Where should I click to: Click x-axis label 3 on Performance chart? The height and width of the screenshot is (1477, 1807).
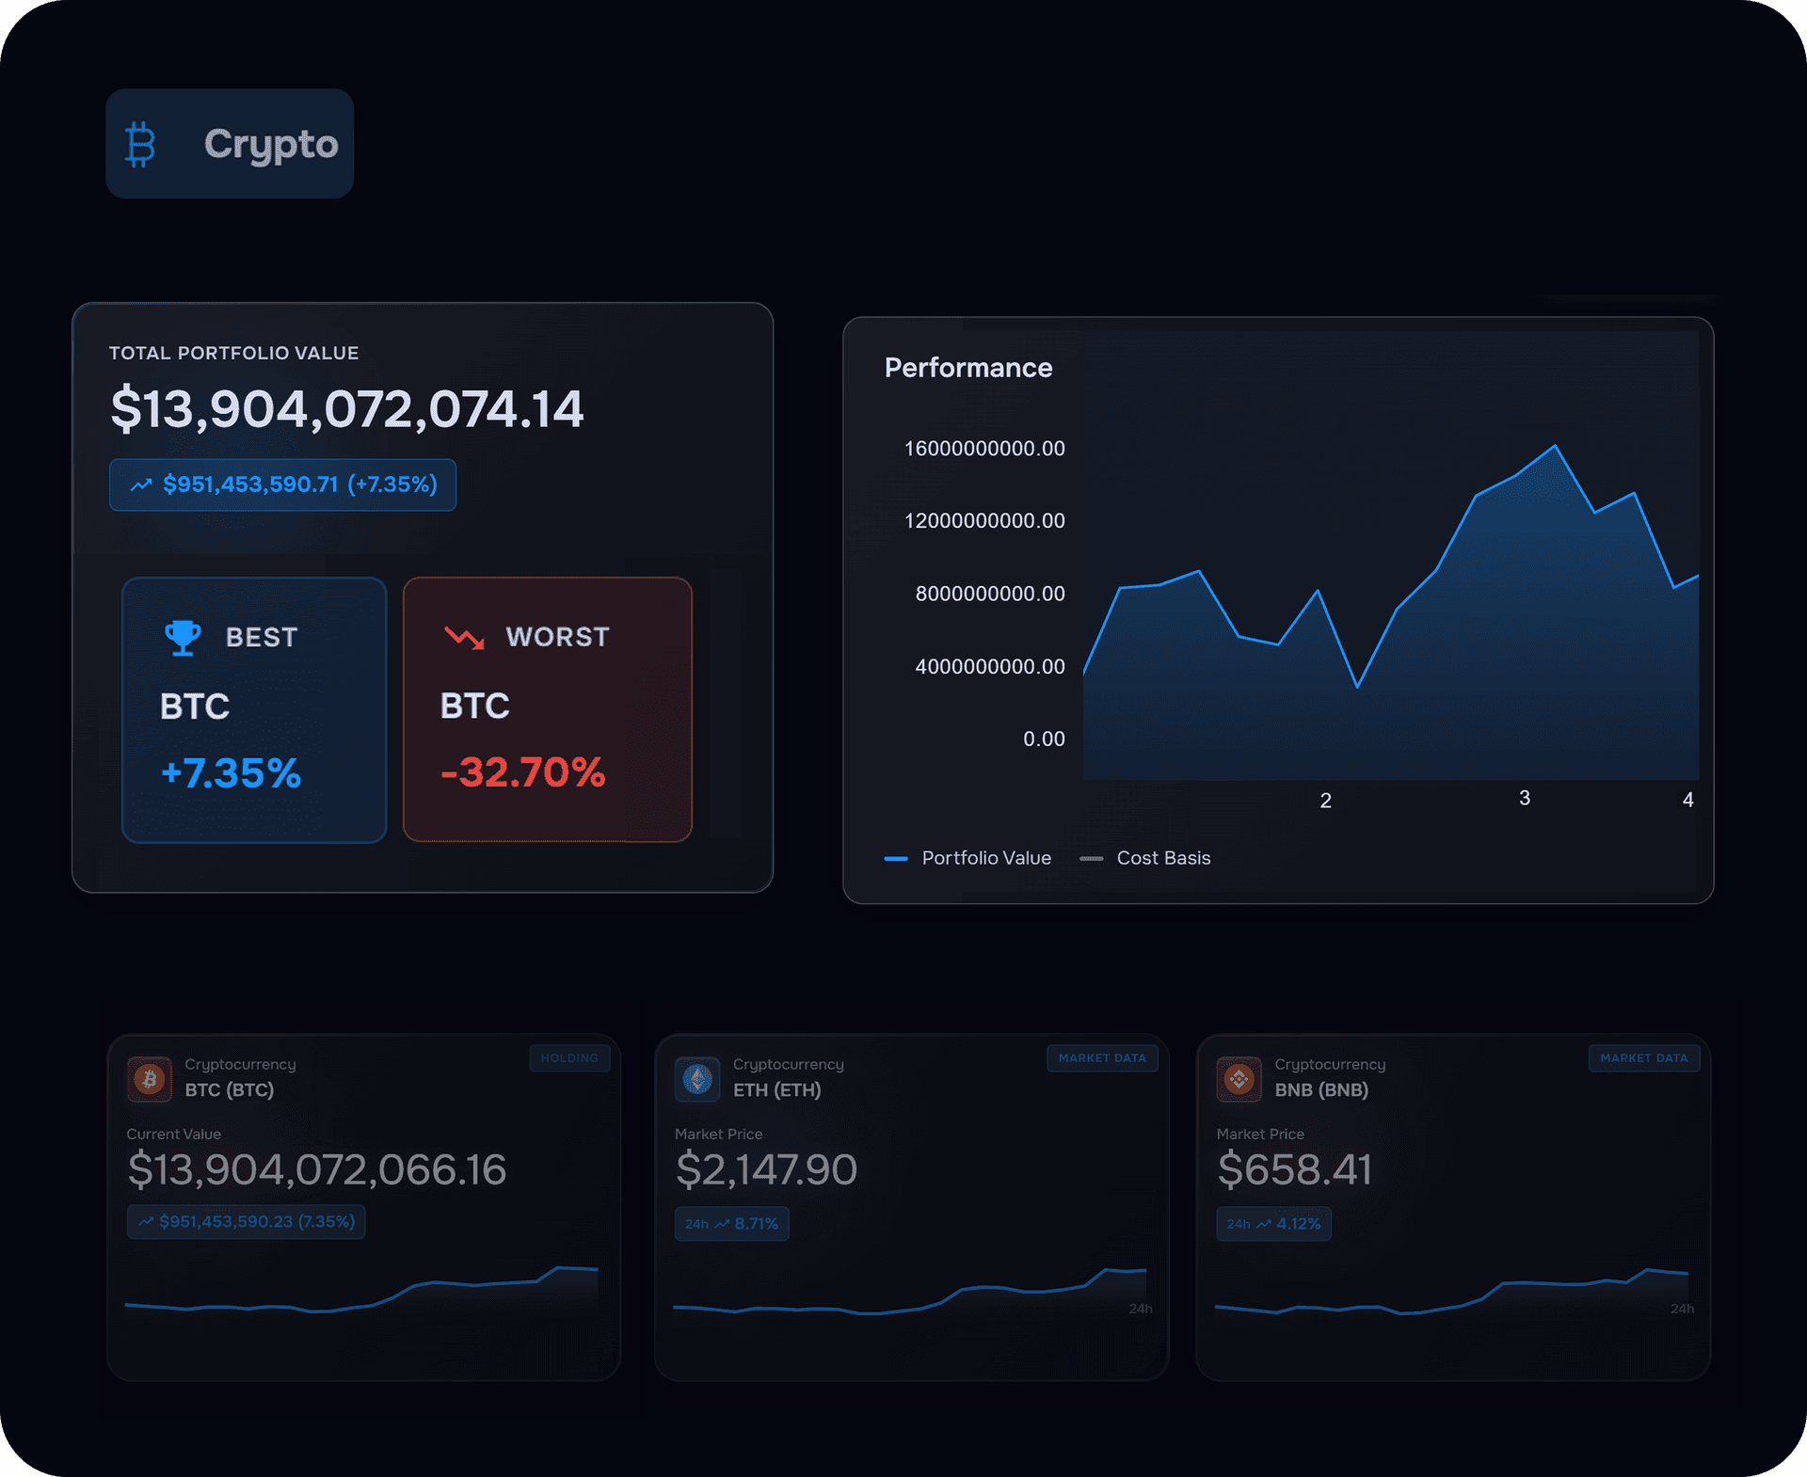tap(1525, 799)
